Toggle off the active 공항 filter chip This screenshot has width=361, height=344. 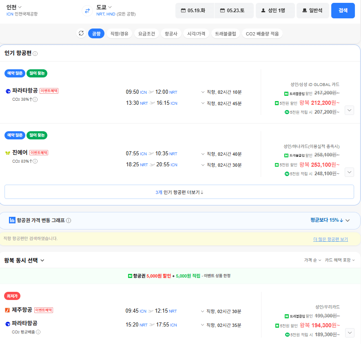(96, 33)
